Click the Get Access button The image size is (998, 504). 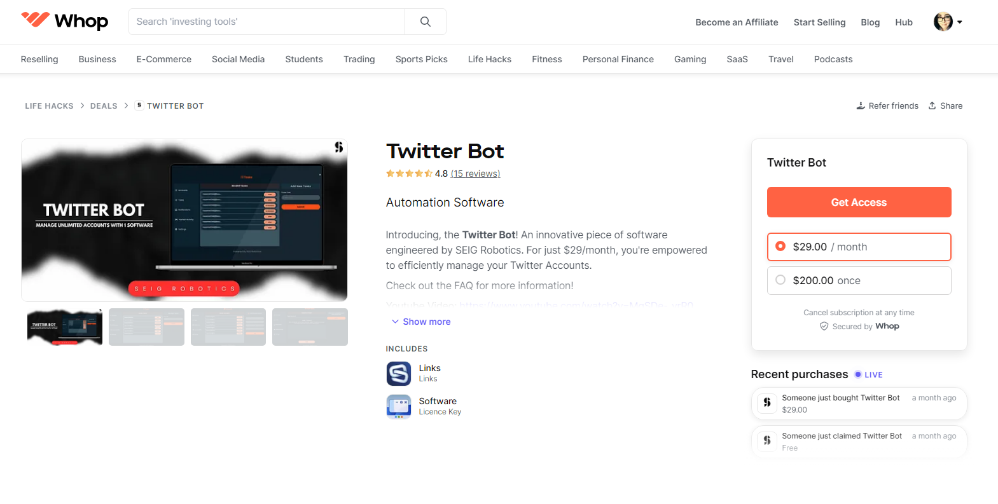859,202
